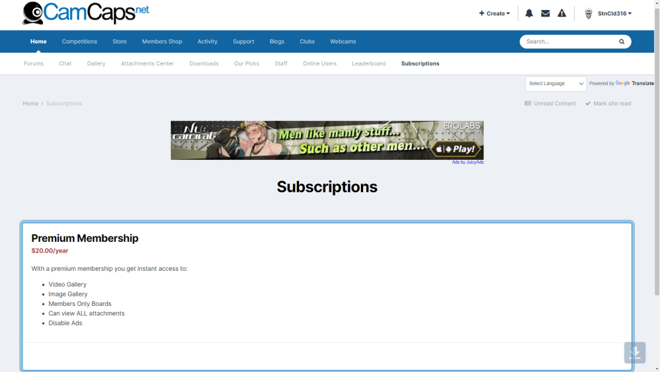Click the NU: Carnival banner advertisement
Image resolution: width=660 pixels, height=372 pixels.
pyautogui.click(x=327, y=140)
